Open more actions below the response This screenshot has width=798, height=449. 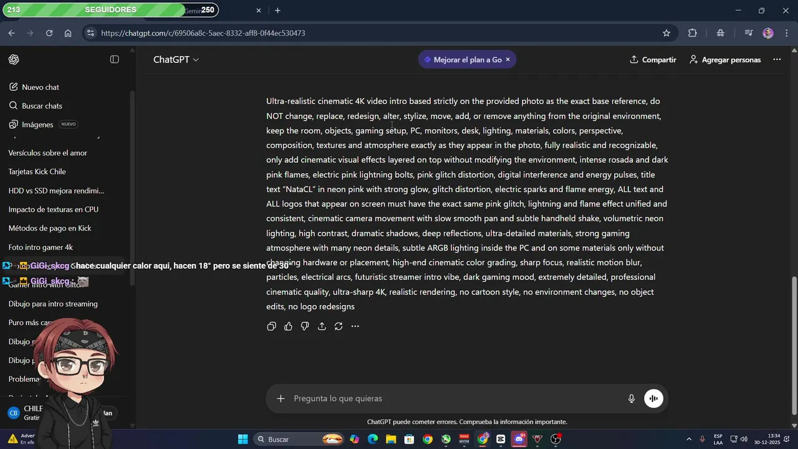coord(355,326)
